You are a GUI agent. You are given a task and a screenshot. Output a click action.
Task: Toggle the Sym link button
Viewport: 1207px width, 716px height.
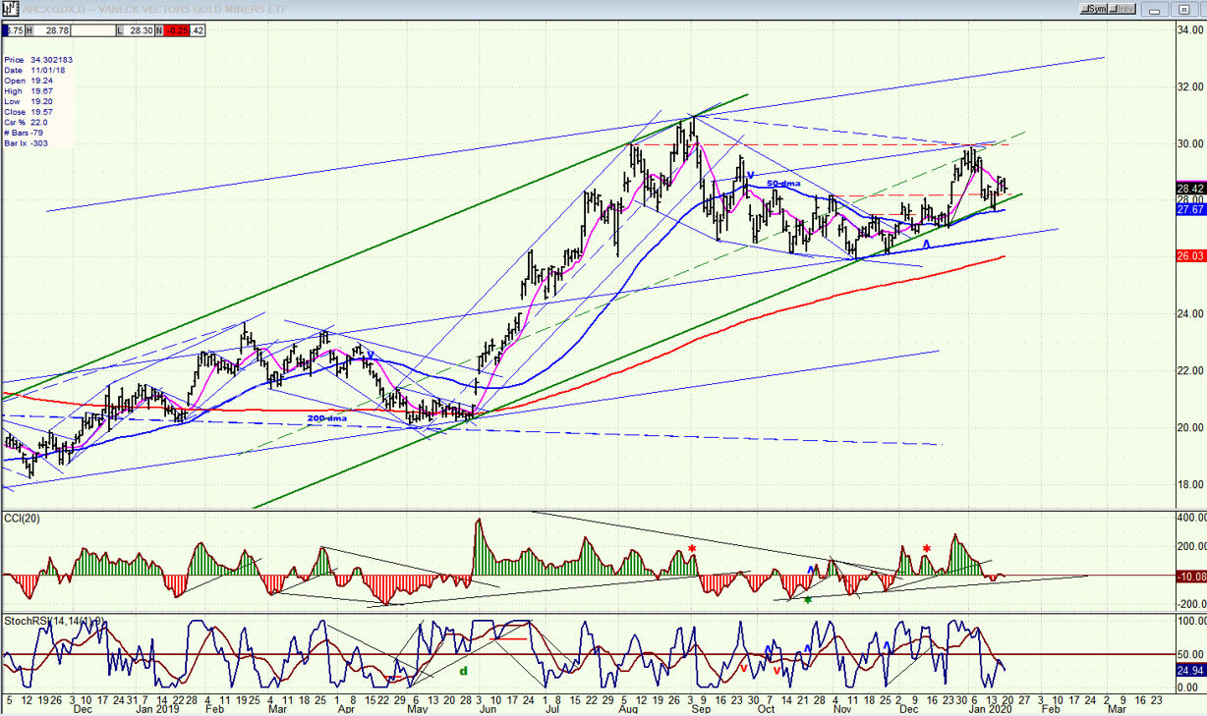pyautogui.click(x=1094, y=10)
